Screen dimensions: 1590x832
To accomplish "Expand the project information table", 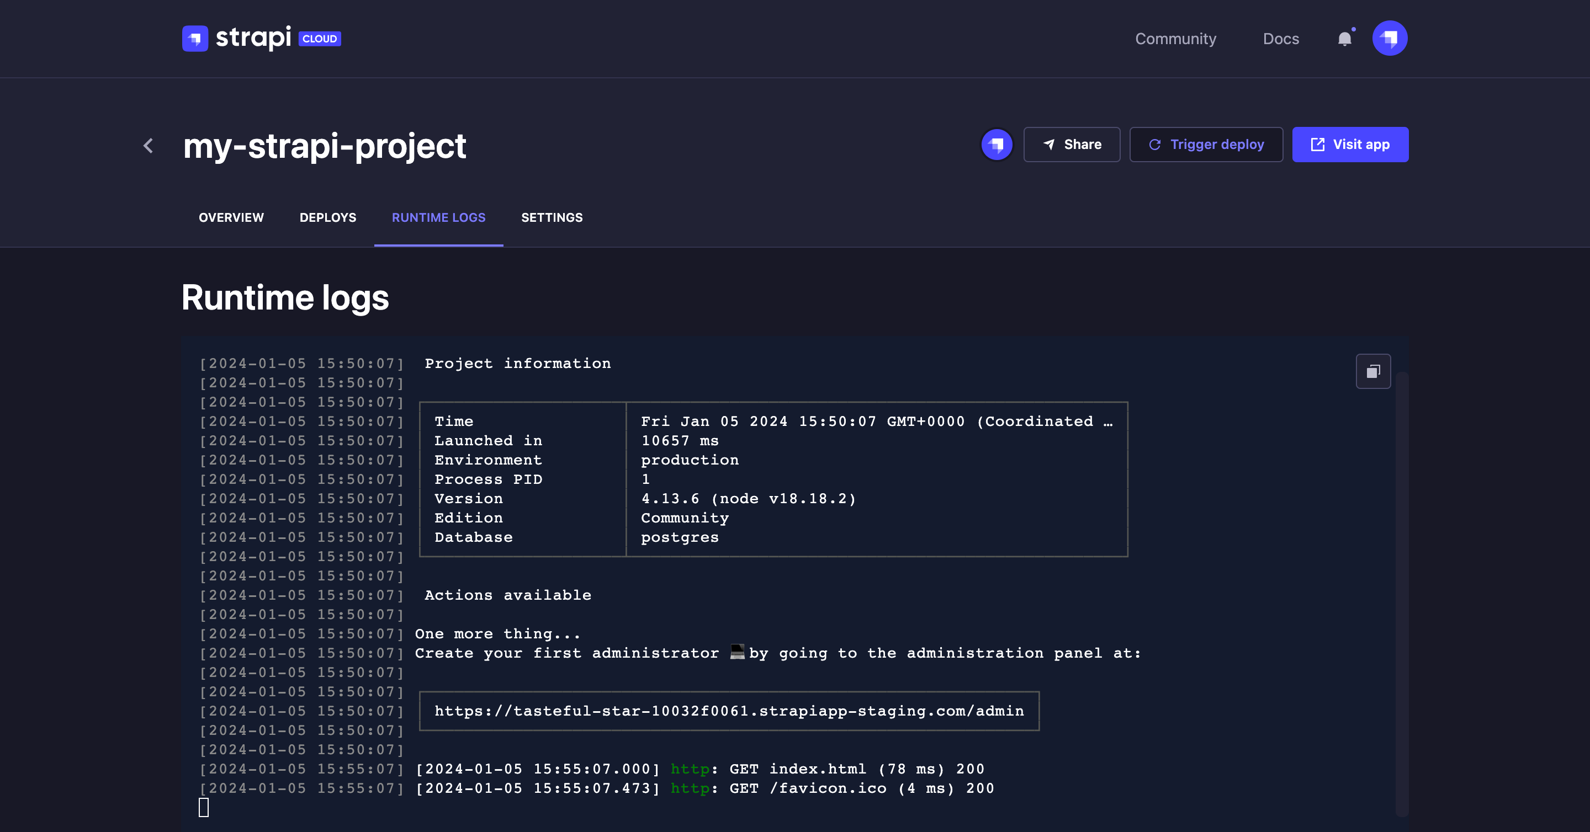I will coord(1109,420).
